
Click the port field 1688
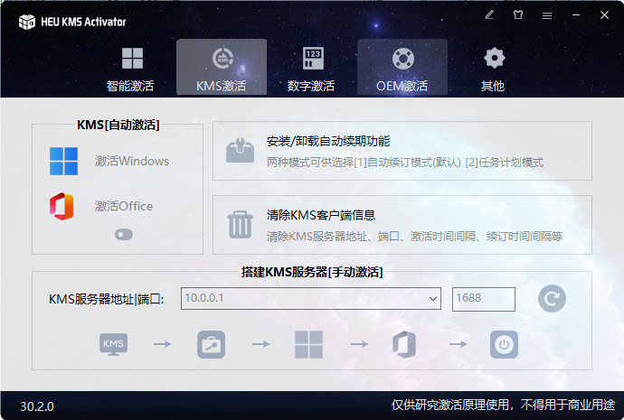pyautogui.click(x=484, y=299)
